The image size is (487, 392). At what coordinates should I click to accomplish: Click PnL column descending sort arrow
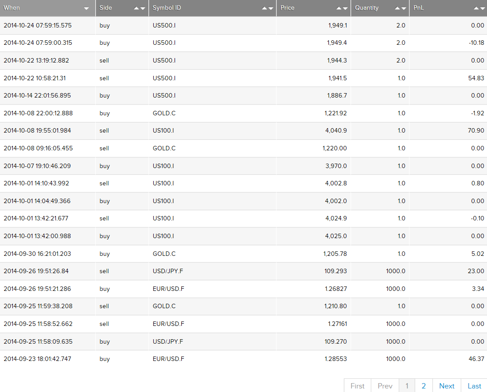point(483,8)
